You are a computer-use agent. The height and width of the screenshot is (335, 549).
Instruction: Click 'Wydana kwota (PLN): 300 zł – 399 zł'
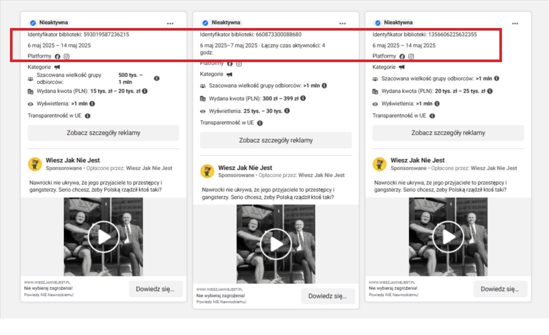click(253, 99)
